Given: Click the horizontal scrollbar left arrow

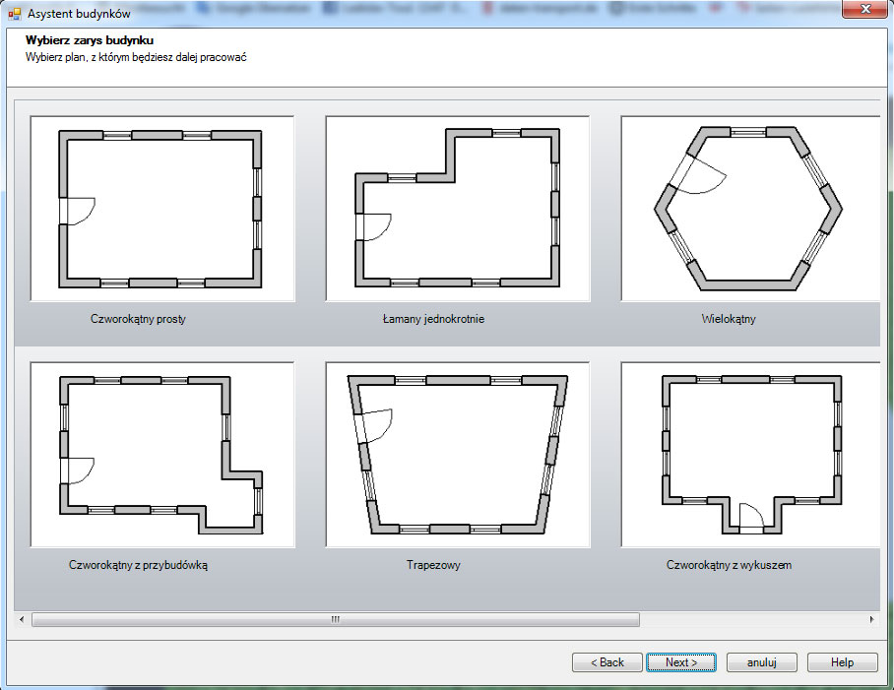Looking at the screenshot, I should coord(22,620).
